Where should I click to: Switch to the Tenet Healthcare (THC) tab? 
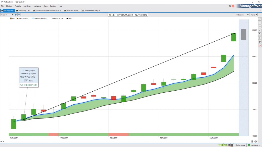click(92, 10)
